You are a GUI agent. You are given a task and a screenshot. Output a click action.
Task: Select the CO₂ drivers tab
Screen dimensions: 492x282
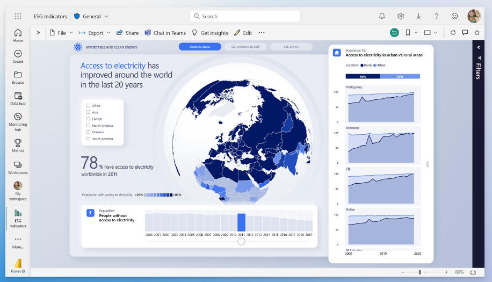[291, 47]
